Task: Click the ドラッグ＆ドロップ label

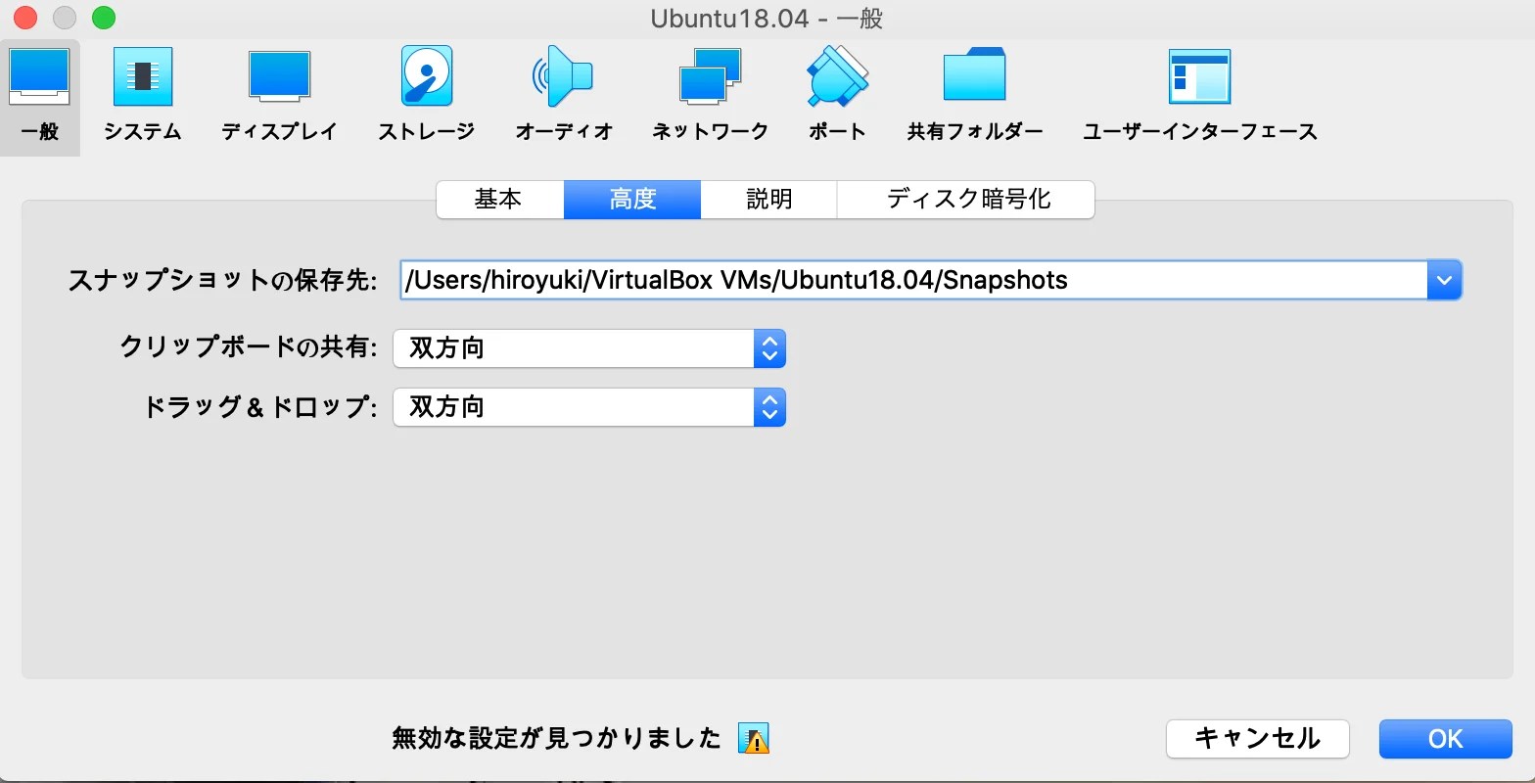Action: tap(260, 407)
